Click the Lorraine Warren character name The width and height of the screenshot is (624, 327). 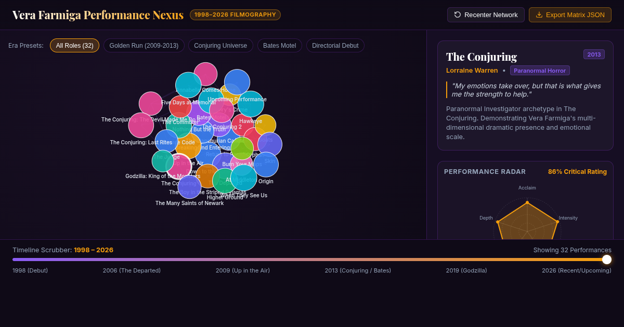point(472,71)
